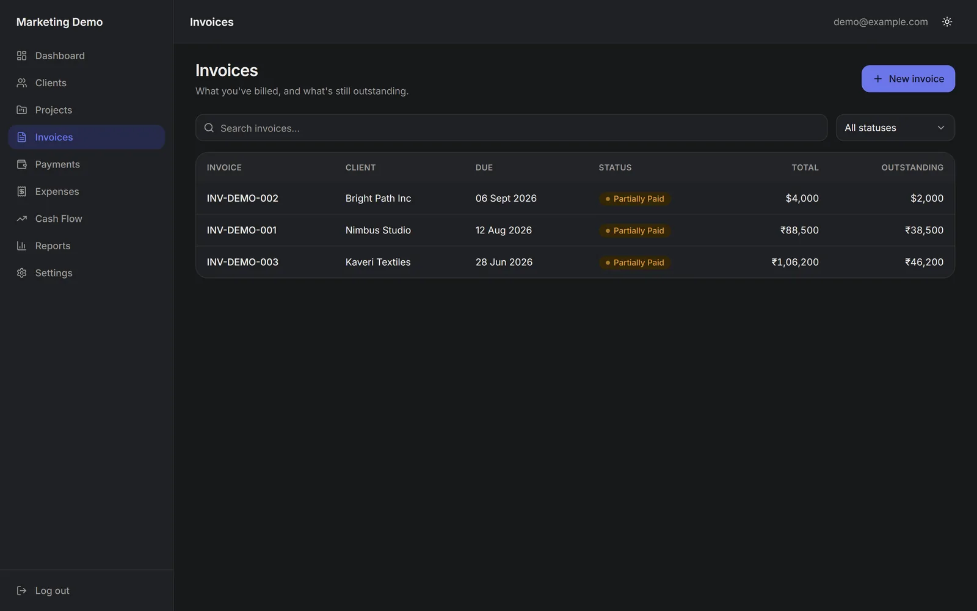The image size is (977, 611).
Task: Click the CLIENT column header
Action: pyautogui.click(x=360, y=167)
